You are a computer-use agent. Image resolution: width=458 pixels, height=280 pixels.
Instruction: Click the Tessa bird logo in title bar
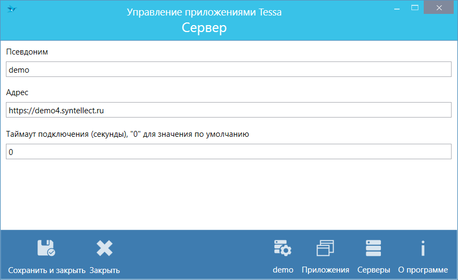[x=12, y=9]
